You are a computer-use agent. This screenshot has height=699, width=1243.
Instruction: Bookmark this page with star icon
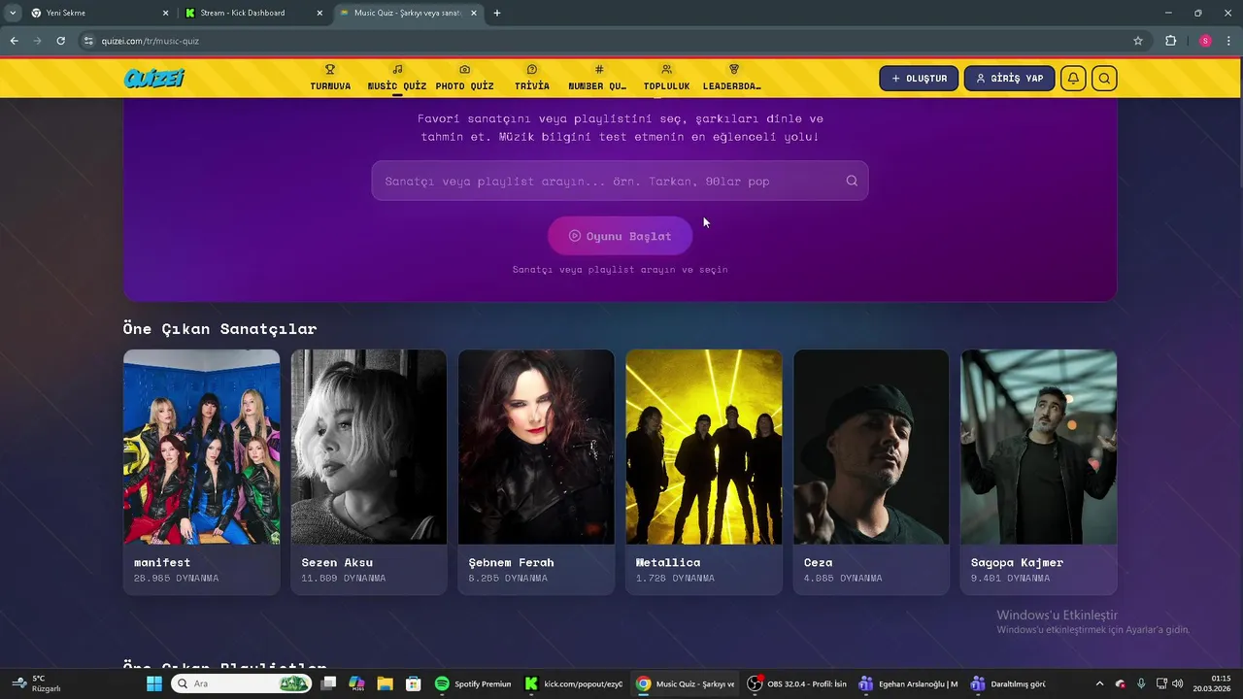1138,41
